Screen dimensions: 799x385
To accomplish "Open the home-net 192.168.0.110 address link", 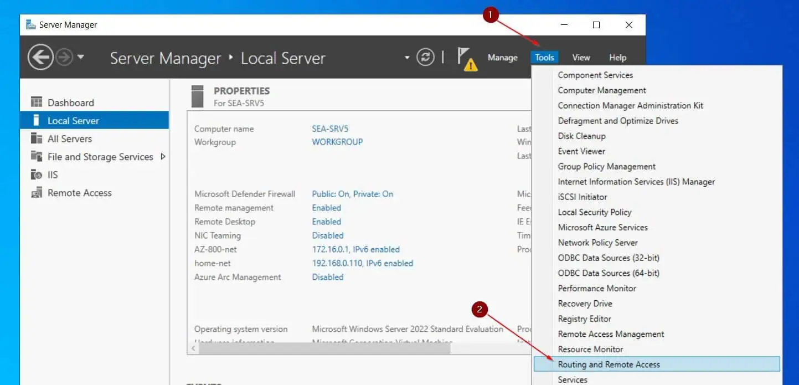I will pos(363,263).
